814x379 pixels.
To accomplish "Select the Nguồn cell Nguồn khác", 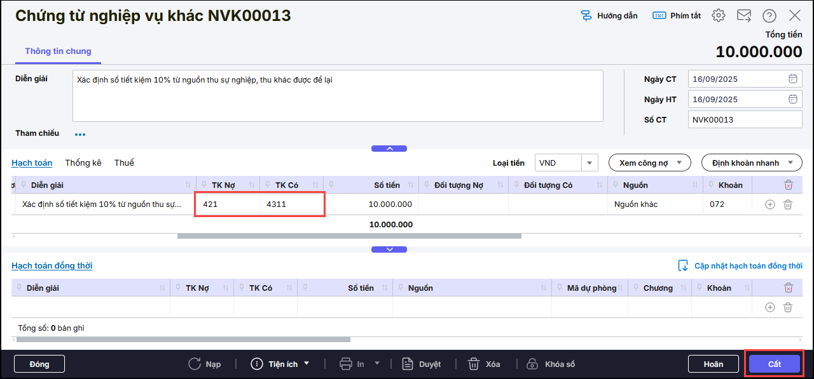I will [655, 204].
